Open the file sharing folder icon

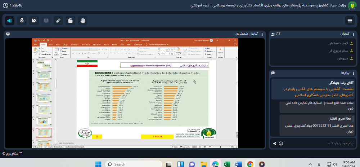pyautogui.click(x=71, y=21)
